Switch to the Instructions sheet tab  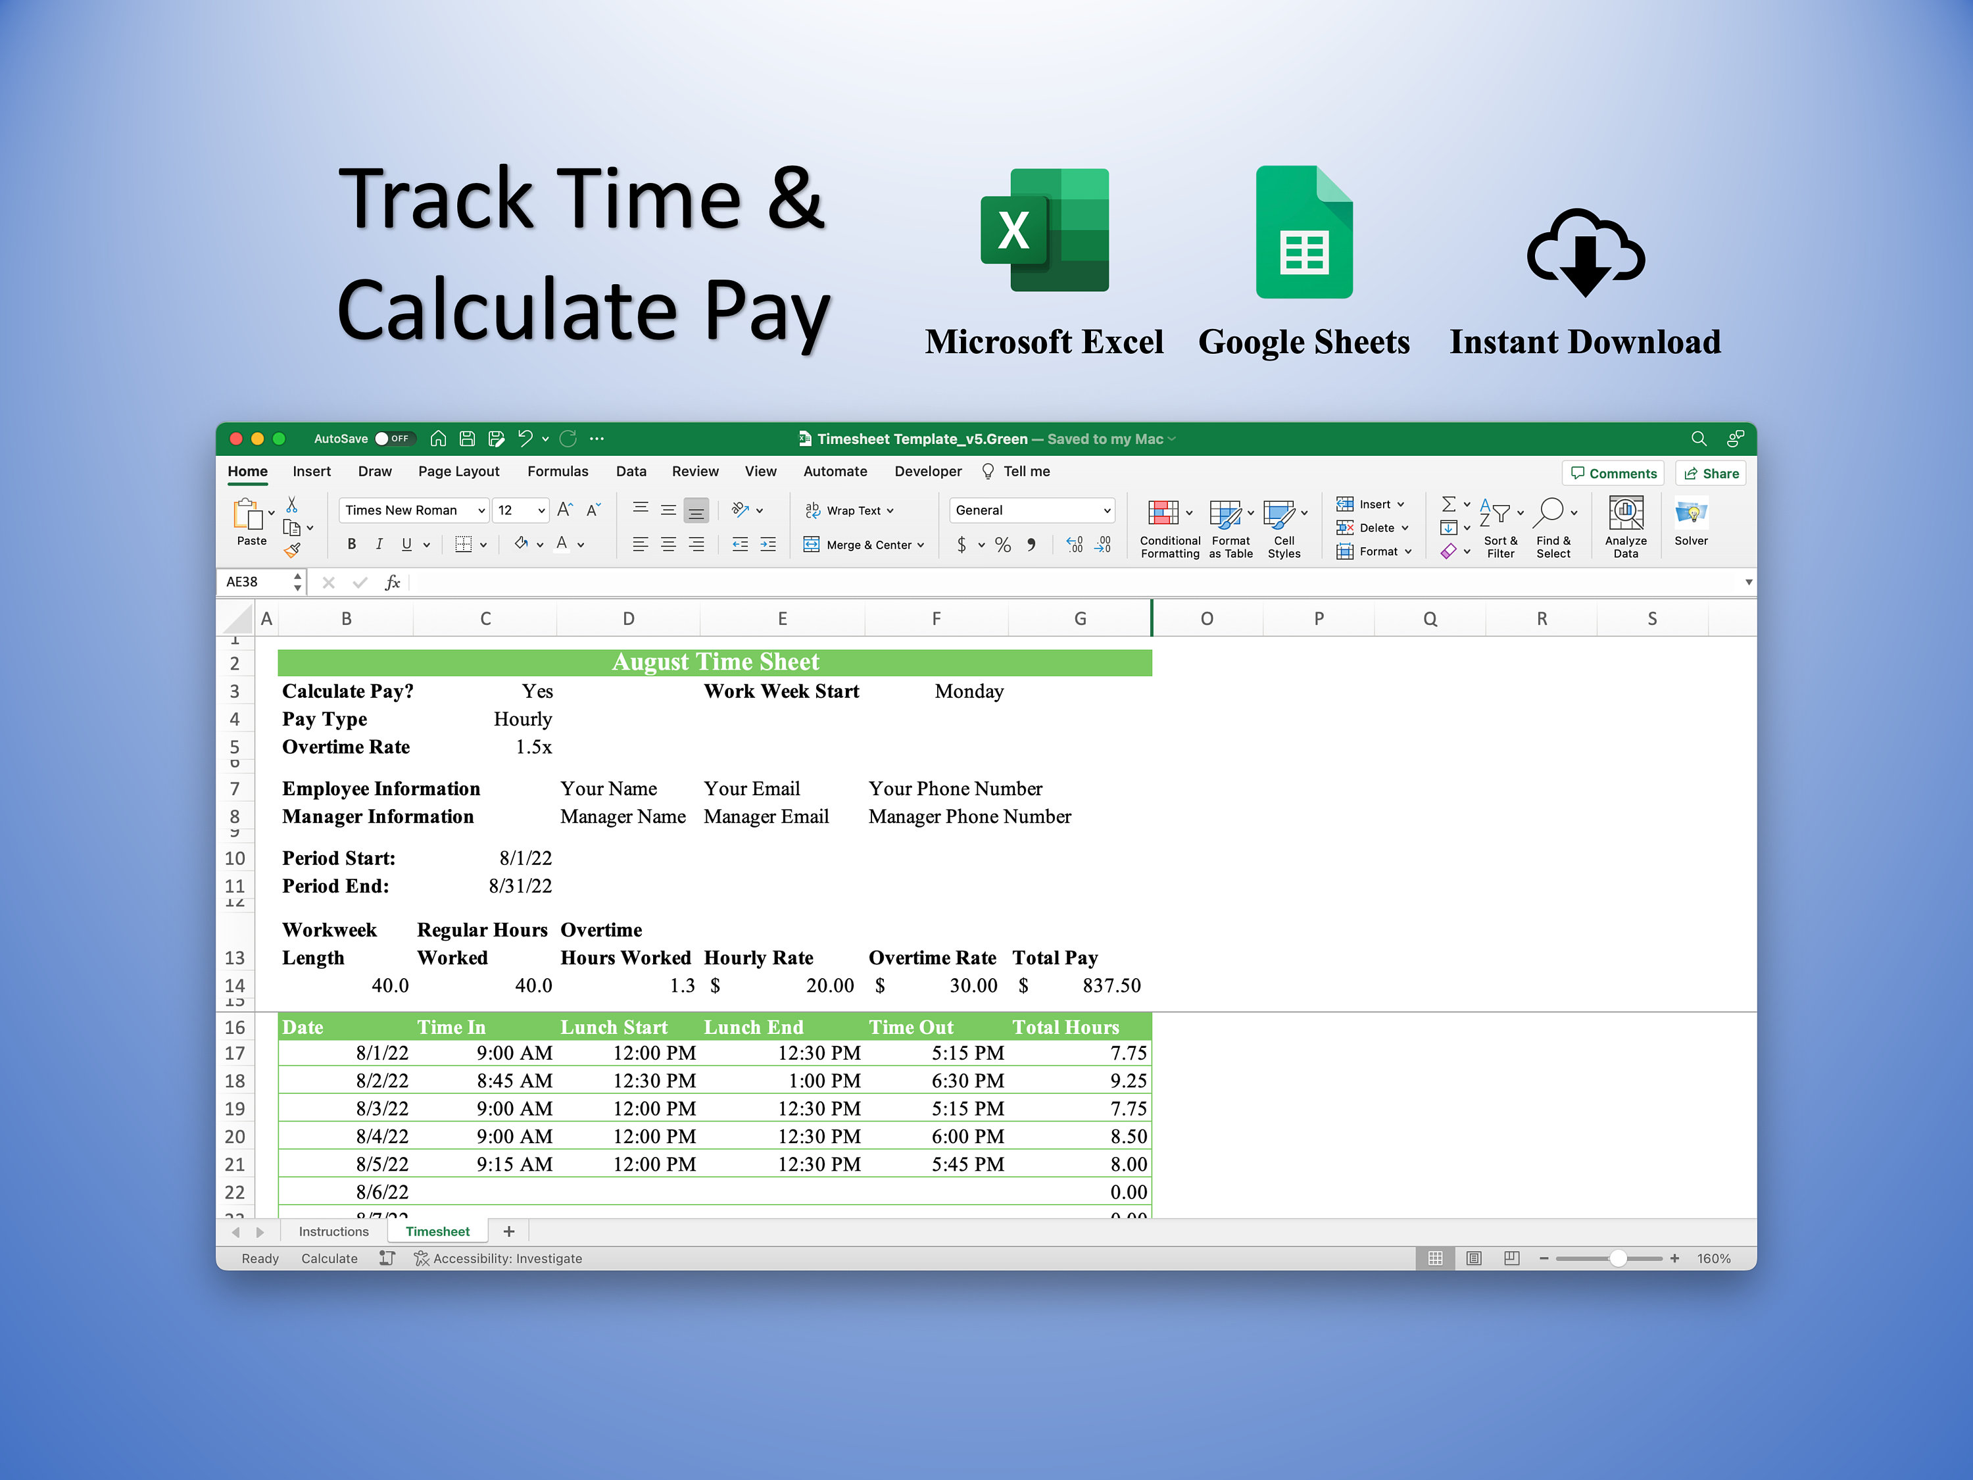333,1231
